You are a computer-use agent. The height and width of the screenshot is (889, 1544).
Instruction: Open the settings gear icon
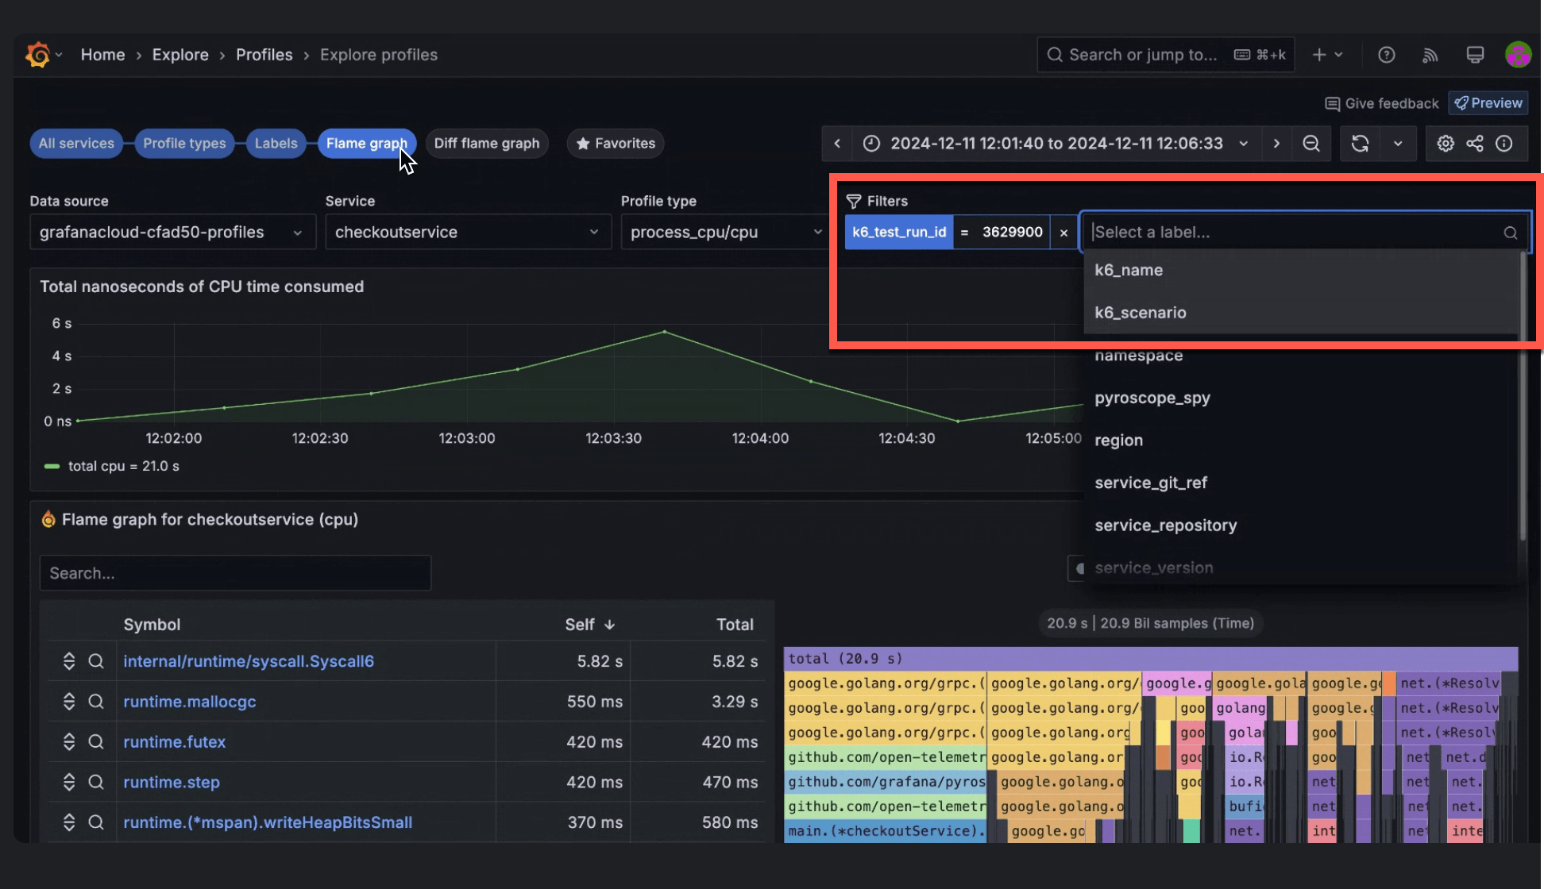pyautogui.click(x=1446, y=144)
